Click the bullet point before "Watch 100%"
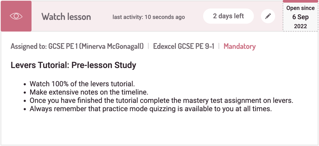Image resolution: width=319 pixels, height=146 pixels. coord(25,84)
